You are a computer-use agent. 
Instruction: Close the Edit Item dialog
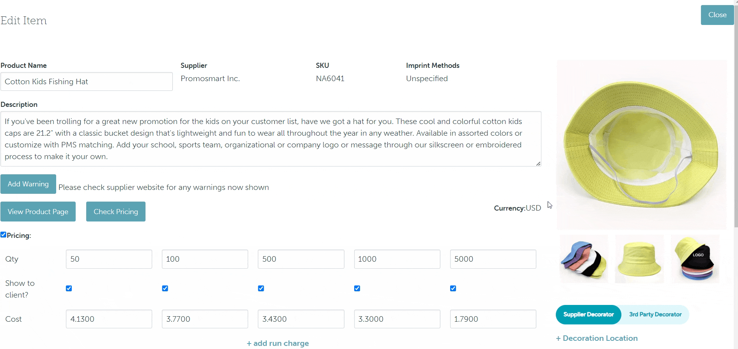pyautogui.click(x=717, y=15)
